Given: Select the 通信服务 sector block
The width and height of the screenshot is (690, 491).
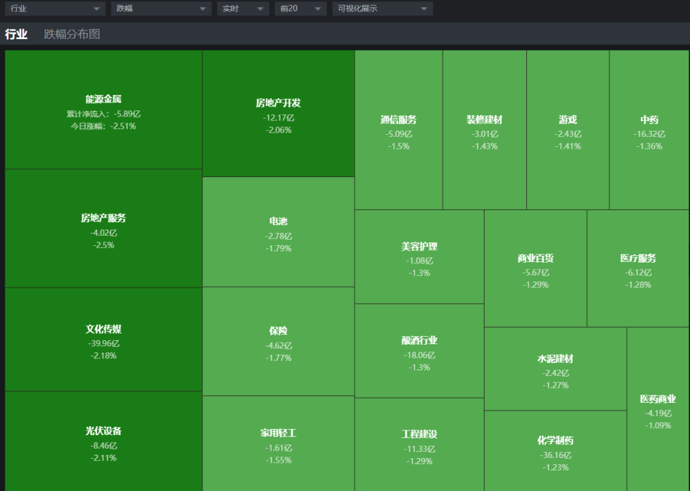Looking at the screenshot, I should point(398,131).
